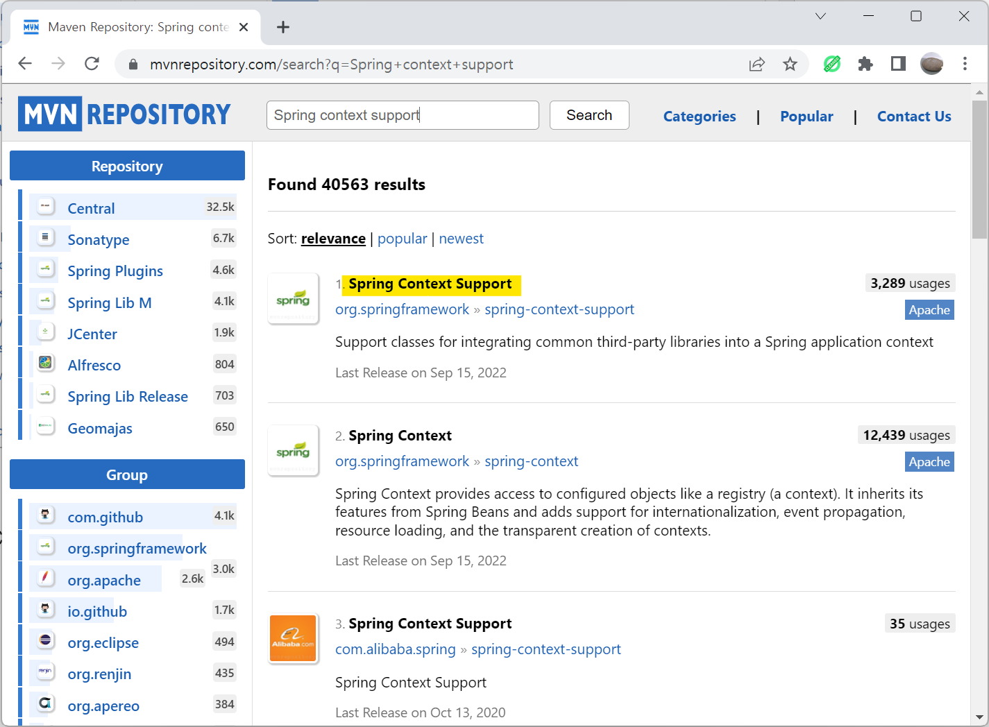Image resolution: width=989 pixels, height=727 pixels.
Task: View site information lock icon
Action: pos(133,65)
